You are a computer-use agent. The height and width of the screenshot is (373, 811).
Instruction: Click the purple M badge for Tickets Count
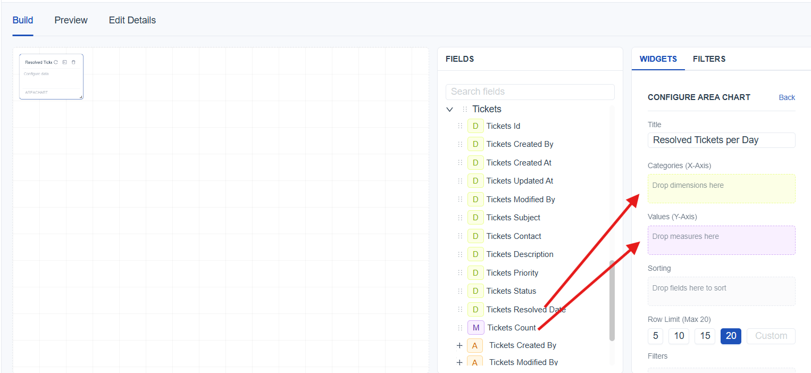475,328
